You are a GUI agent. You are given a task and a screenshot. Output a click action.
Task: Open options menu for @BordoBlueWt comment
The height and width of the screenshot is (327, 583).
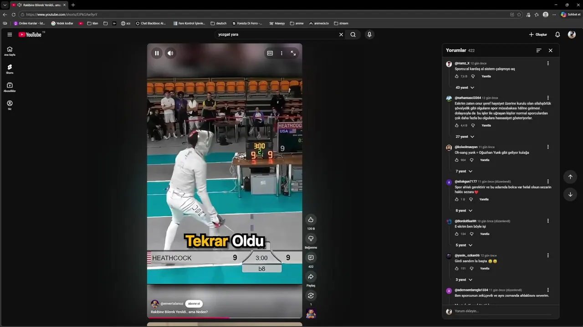(548, 221)
